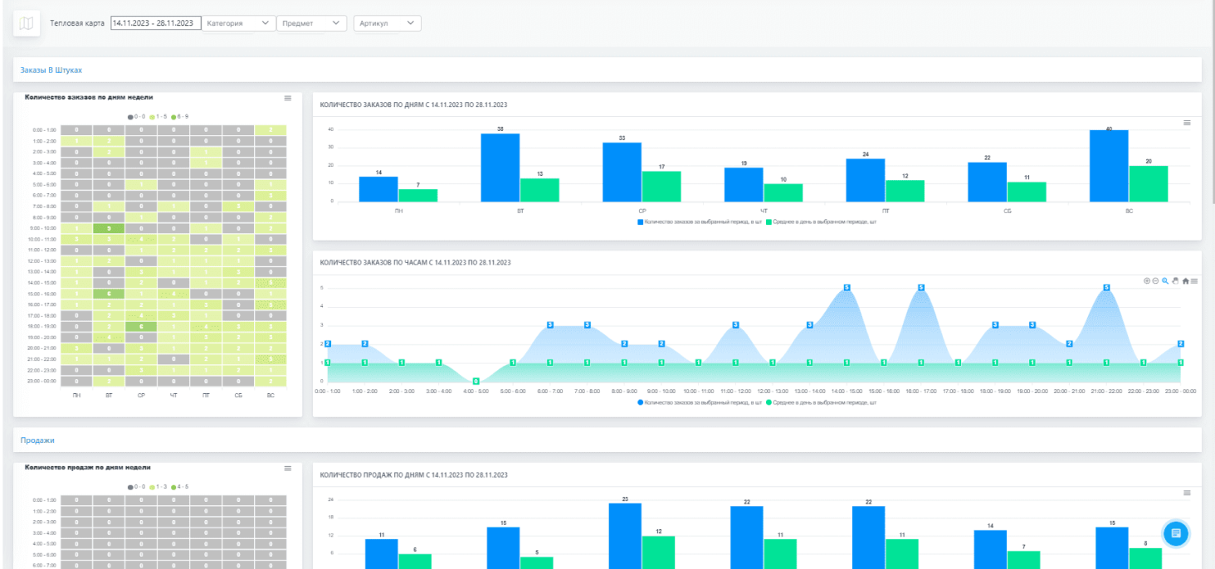Open the Категория dropdown
The width and height of the screenshot is (1215, 569).
tap(239, 23)
